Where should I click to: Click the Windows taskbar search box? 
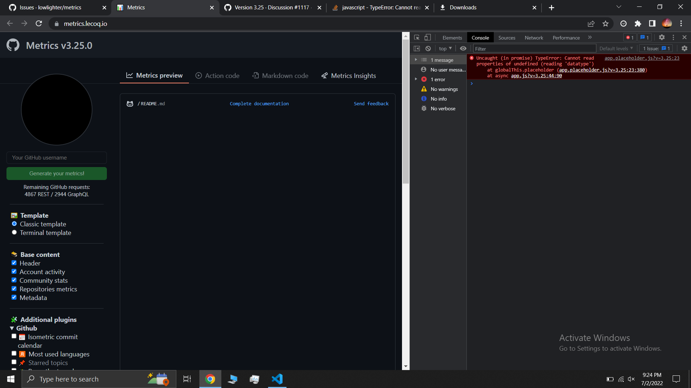pos(99,379)
